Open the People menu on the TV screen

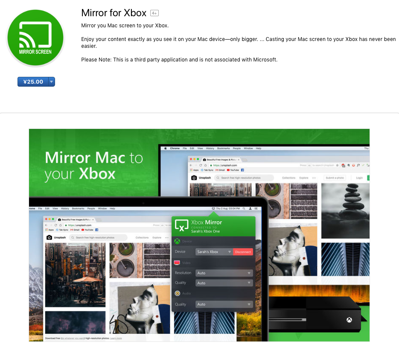pyautogui.click(x=237, y=148)
